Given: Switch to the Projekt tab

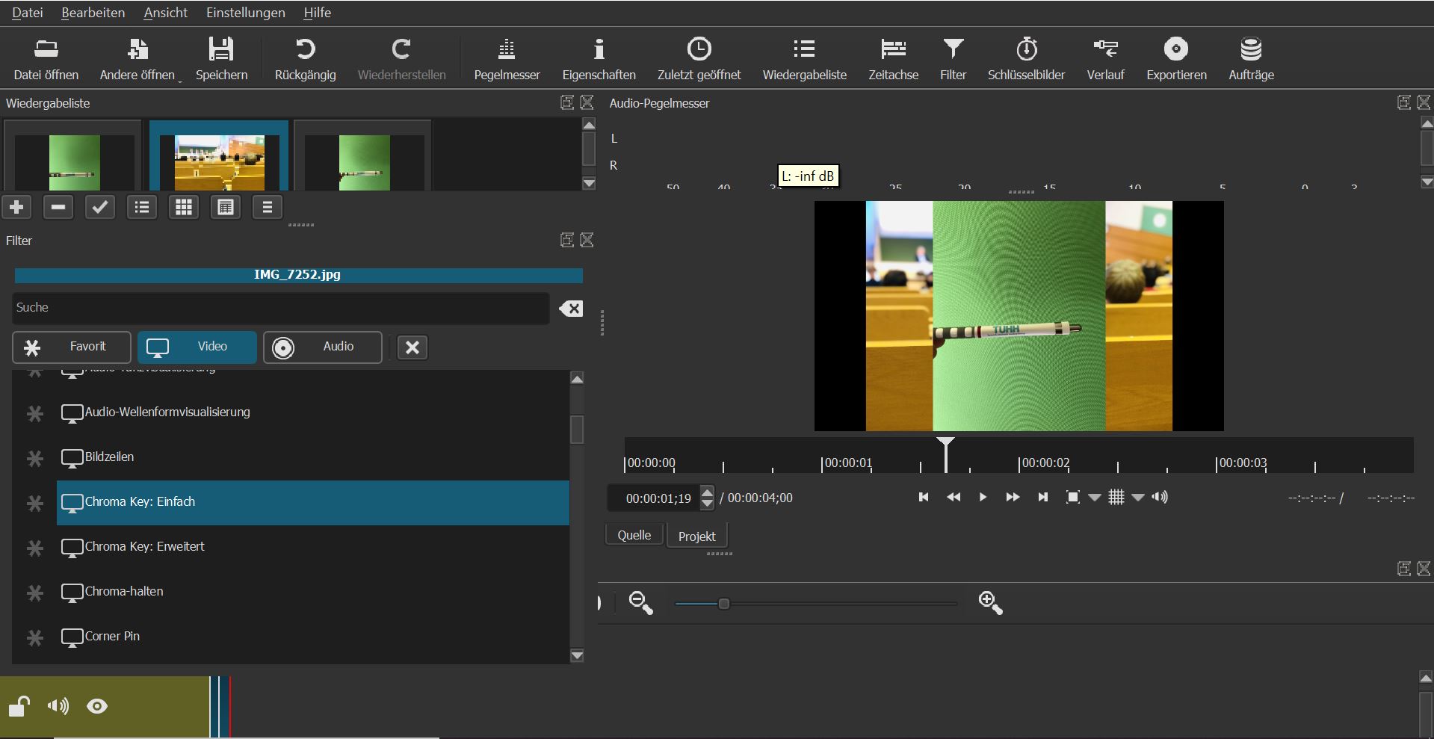Looking at the screenshot, I should click(696, 536).
